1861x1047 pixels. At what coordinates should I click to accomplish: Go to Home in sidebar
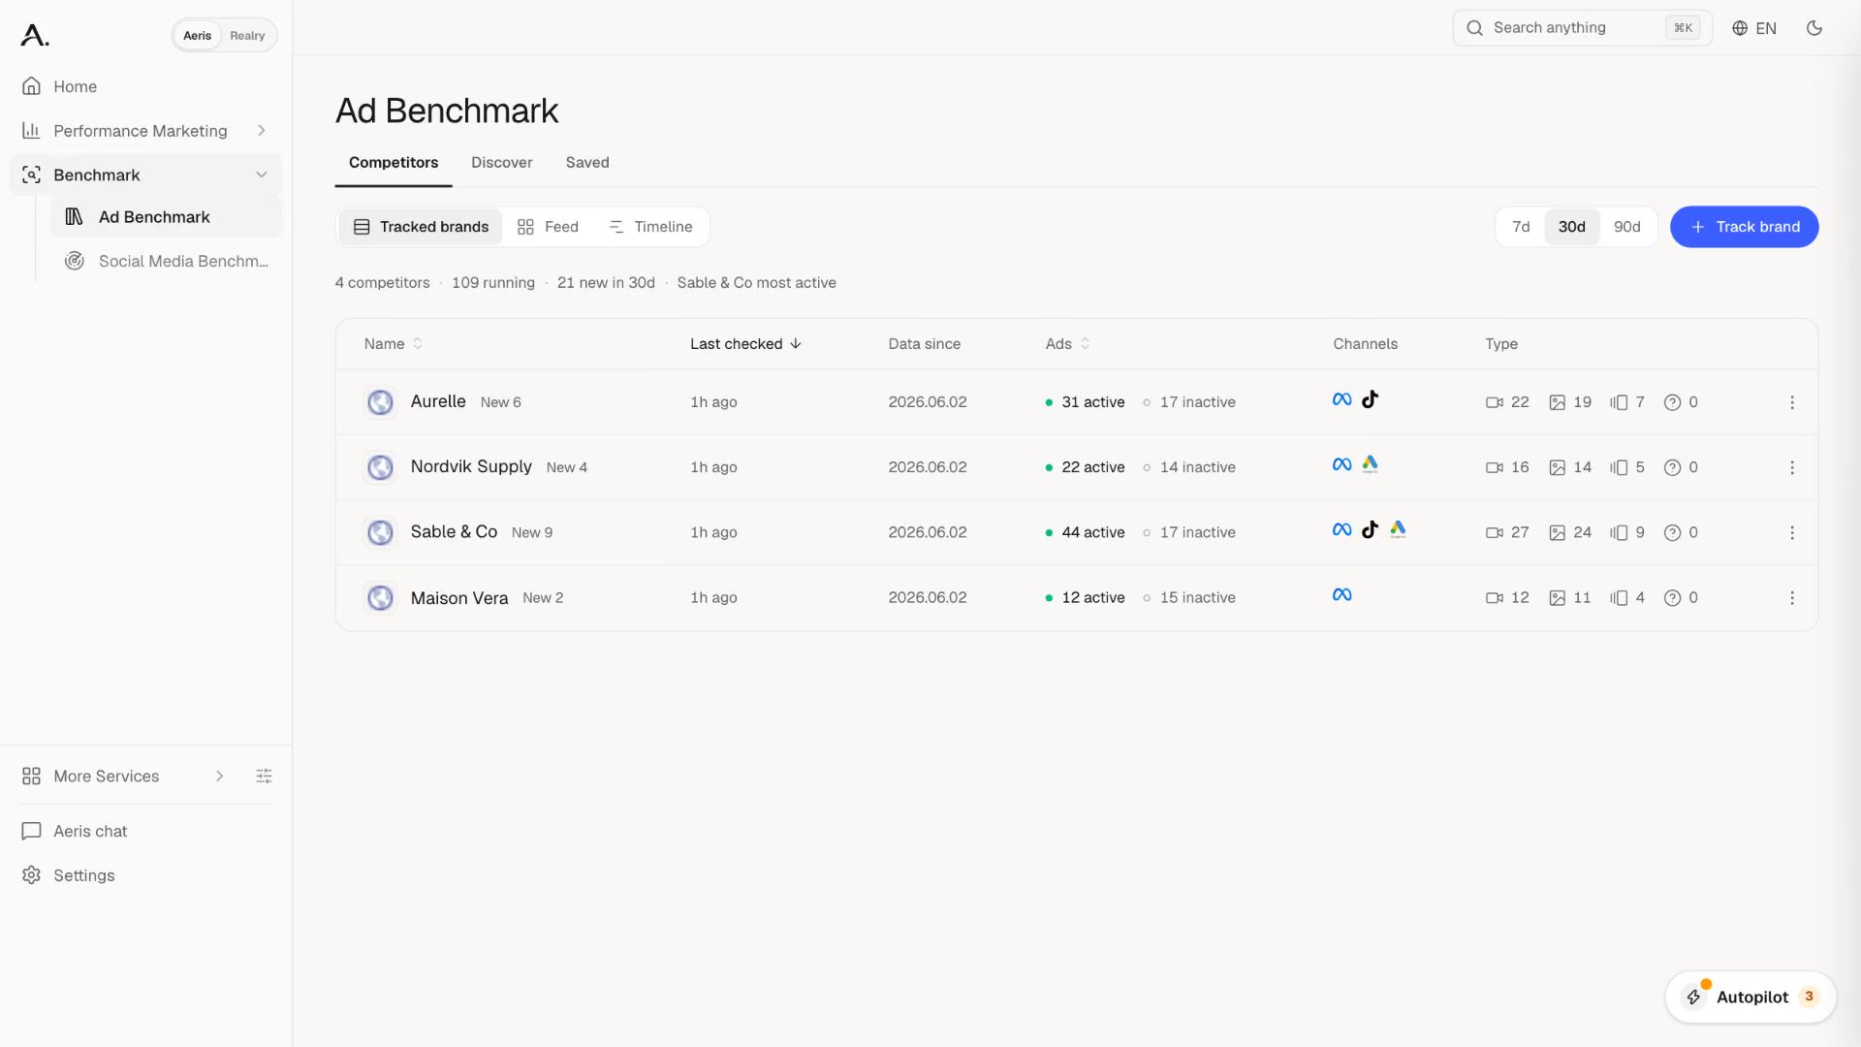145,86
